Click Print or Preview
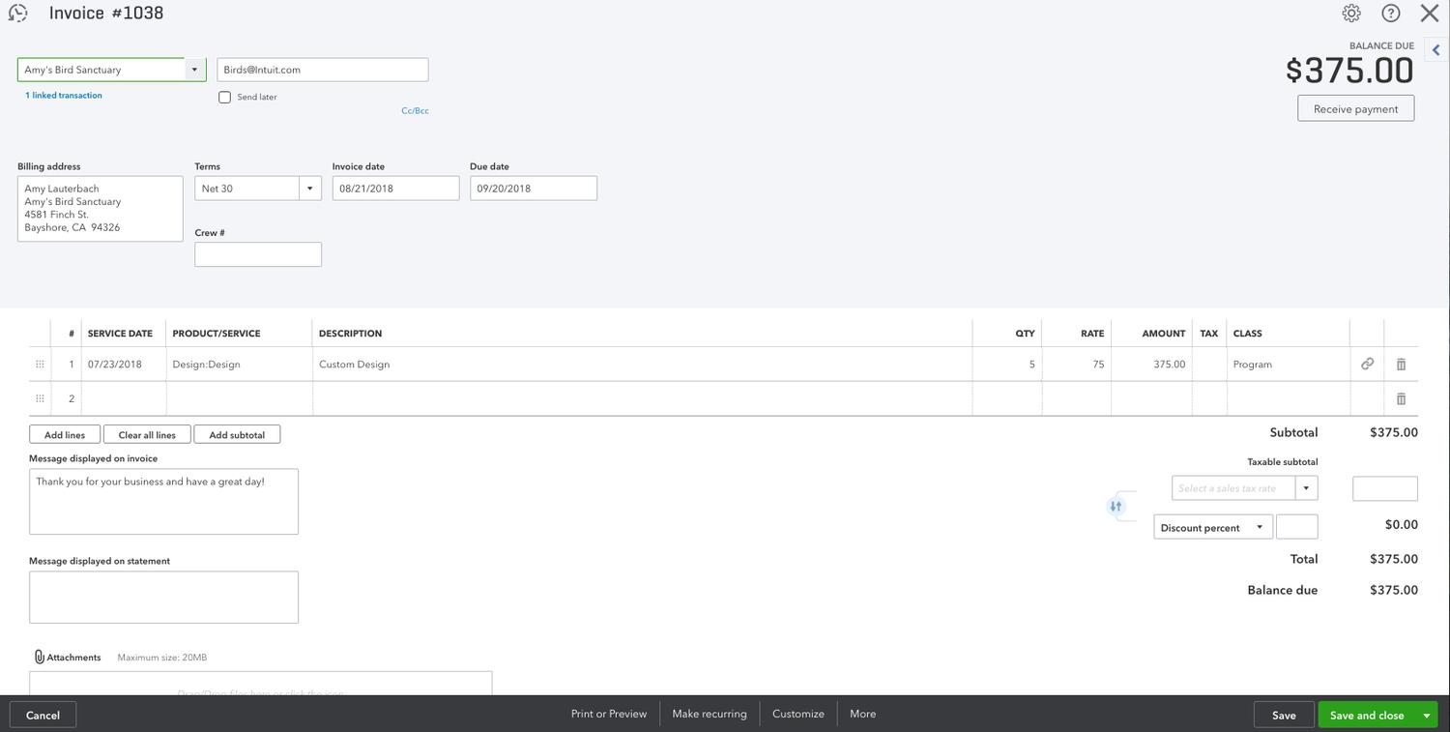This screenshot has width=1450, height=732. point(609,714)
